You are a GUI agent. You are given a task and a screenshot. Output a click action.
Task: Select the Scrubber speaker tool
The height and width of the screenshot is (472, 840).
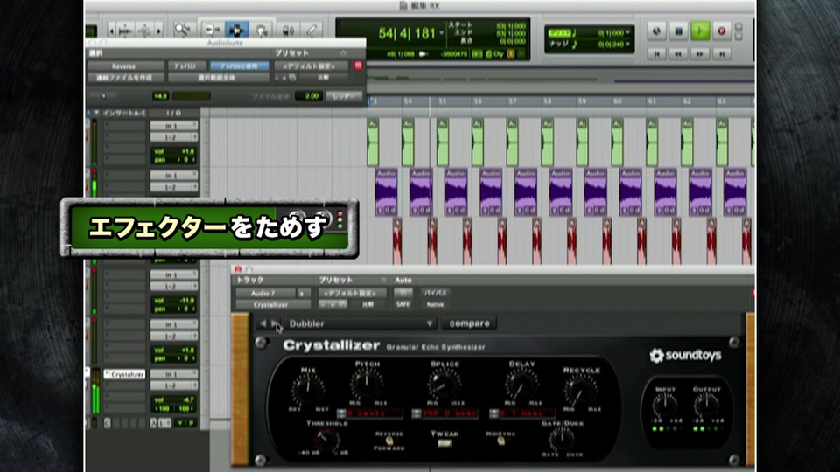pos(288,31)
